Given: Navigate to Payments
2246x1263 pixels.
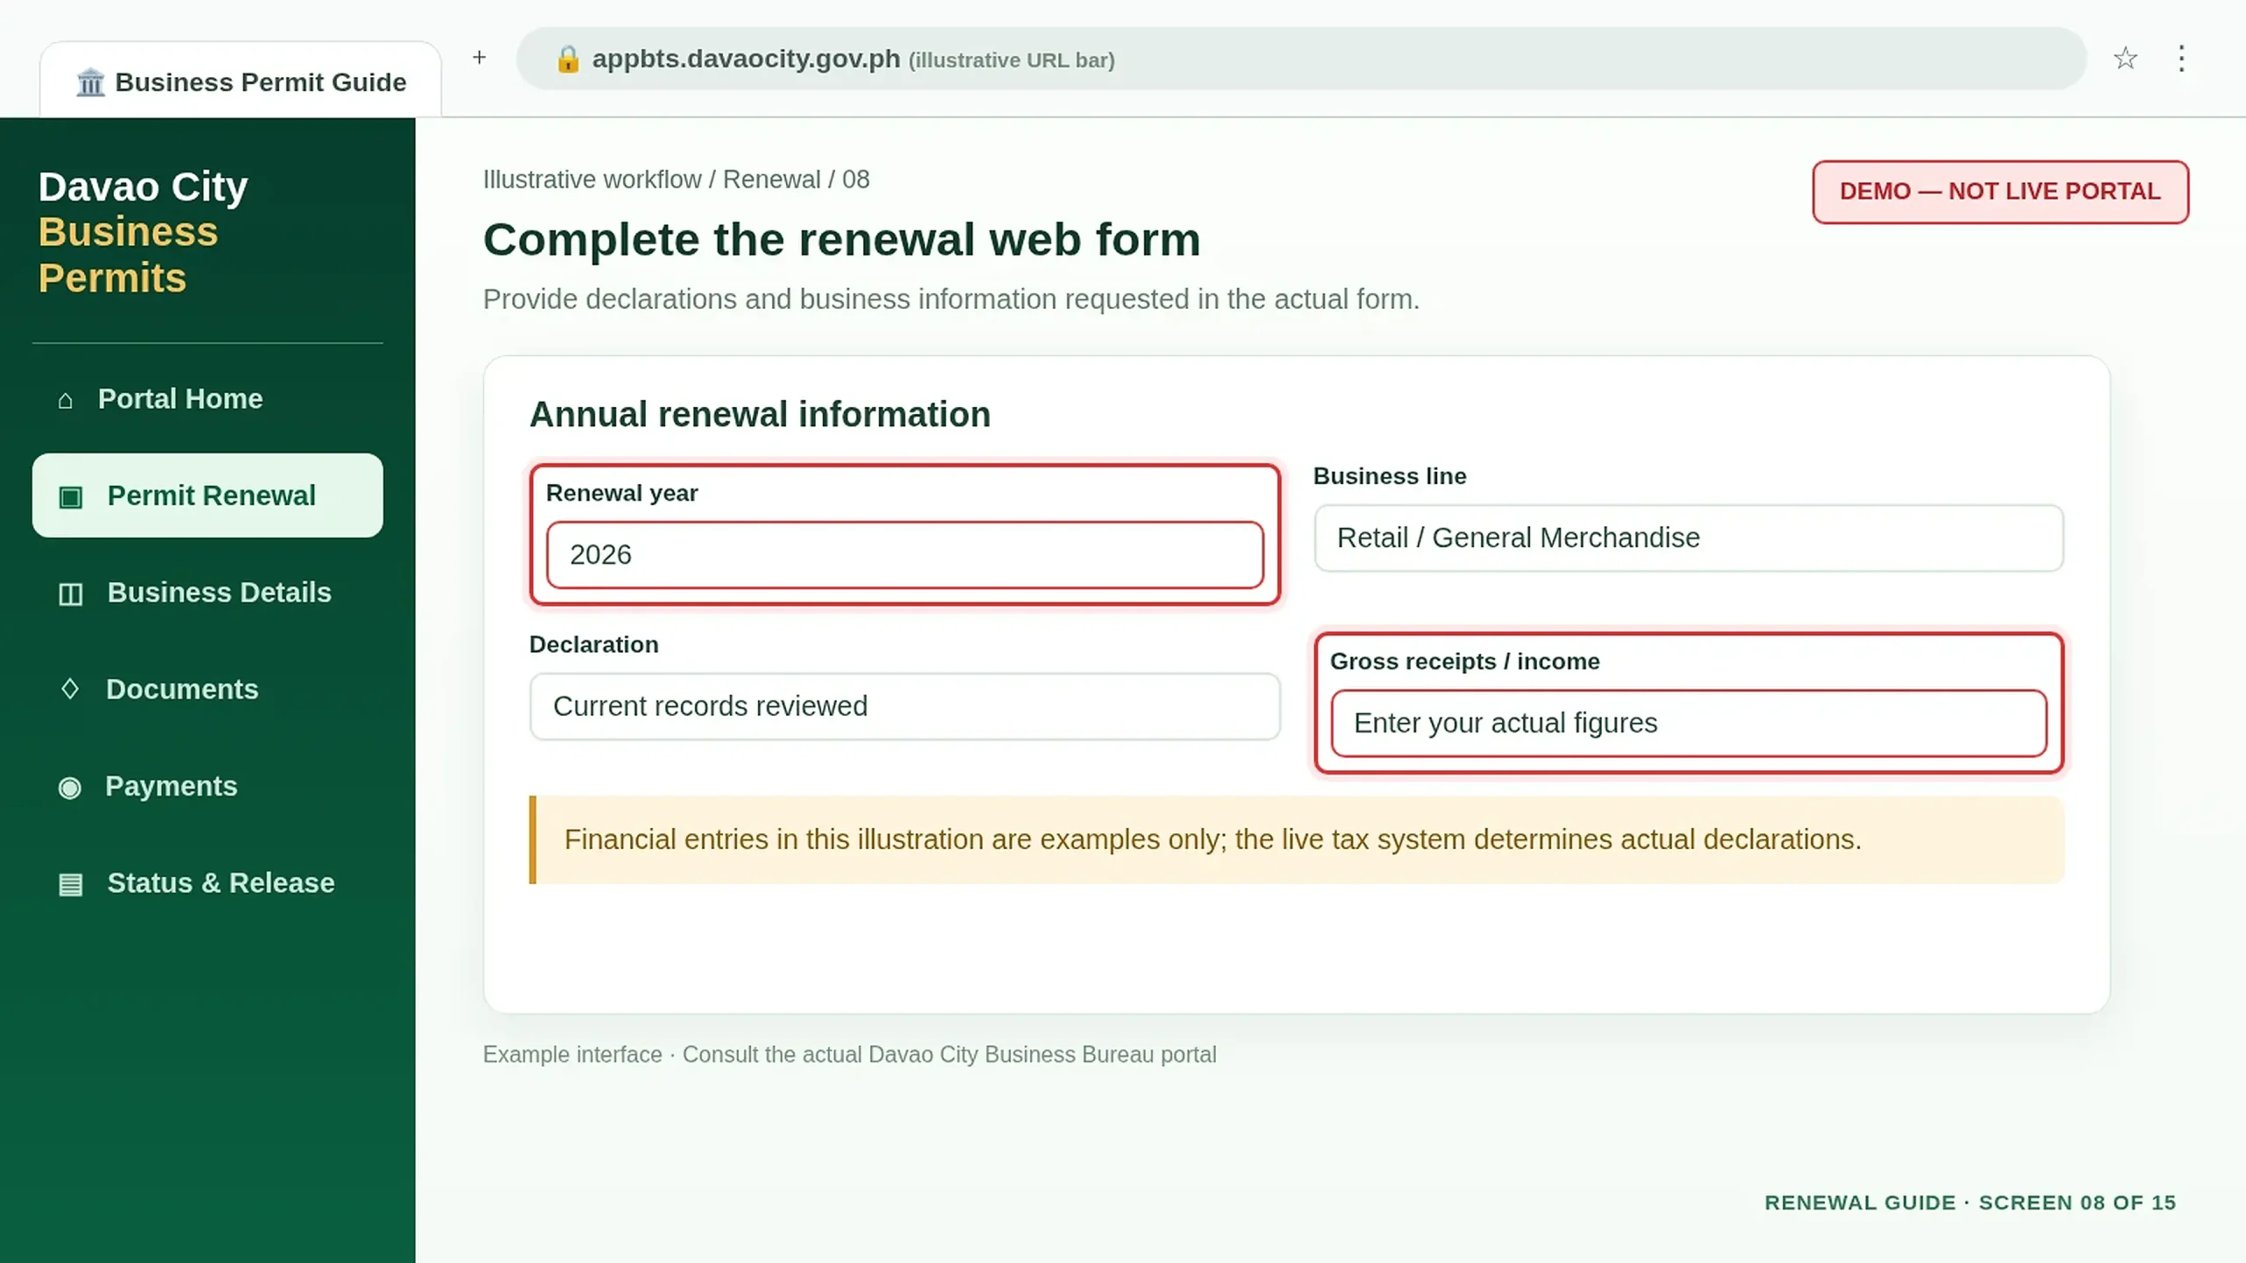Looking at the screenshot, I should [208, 787].
